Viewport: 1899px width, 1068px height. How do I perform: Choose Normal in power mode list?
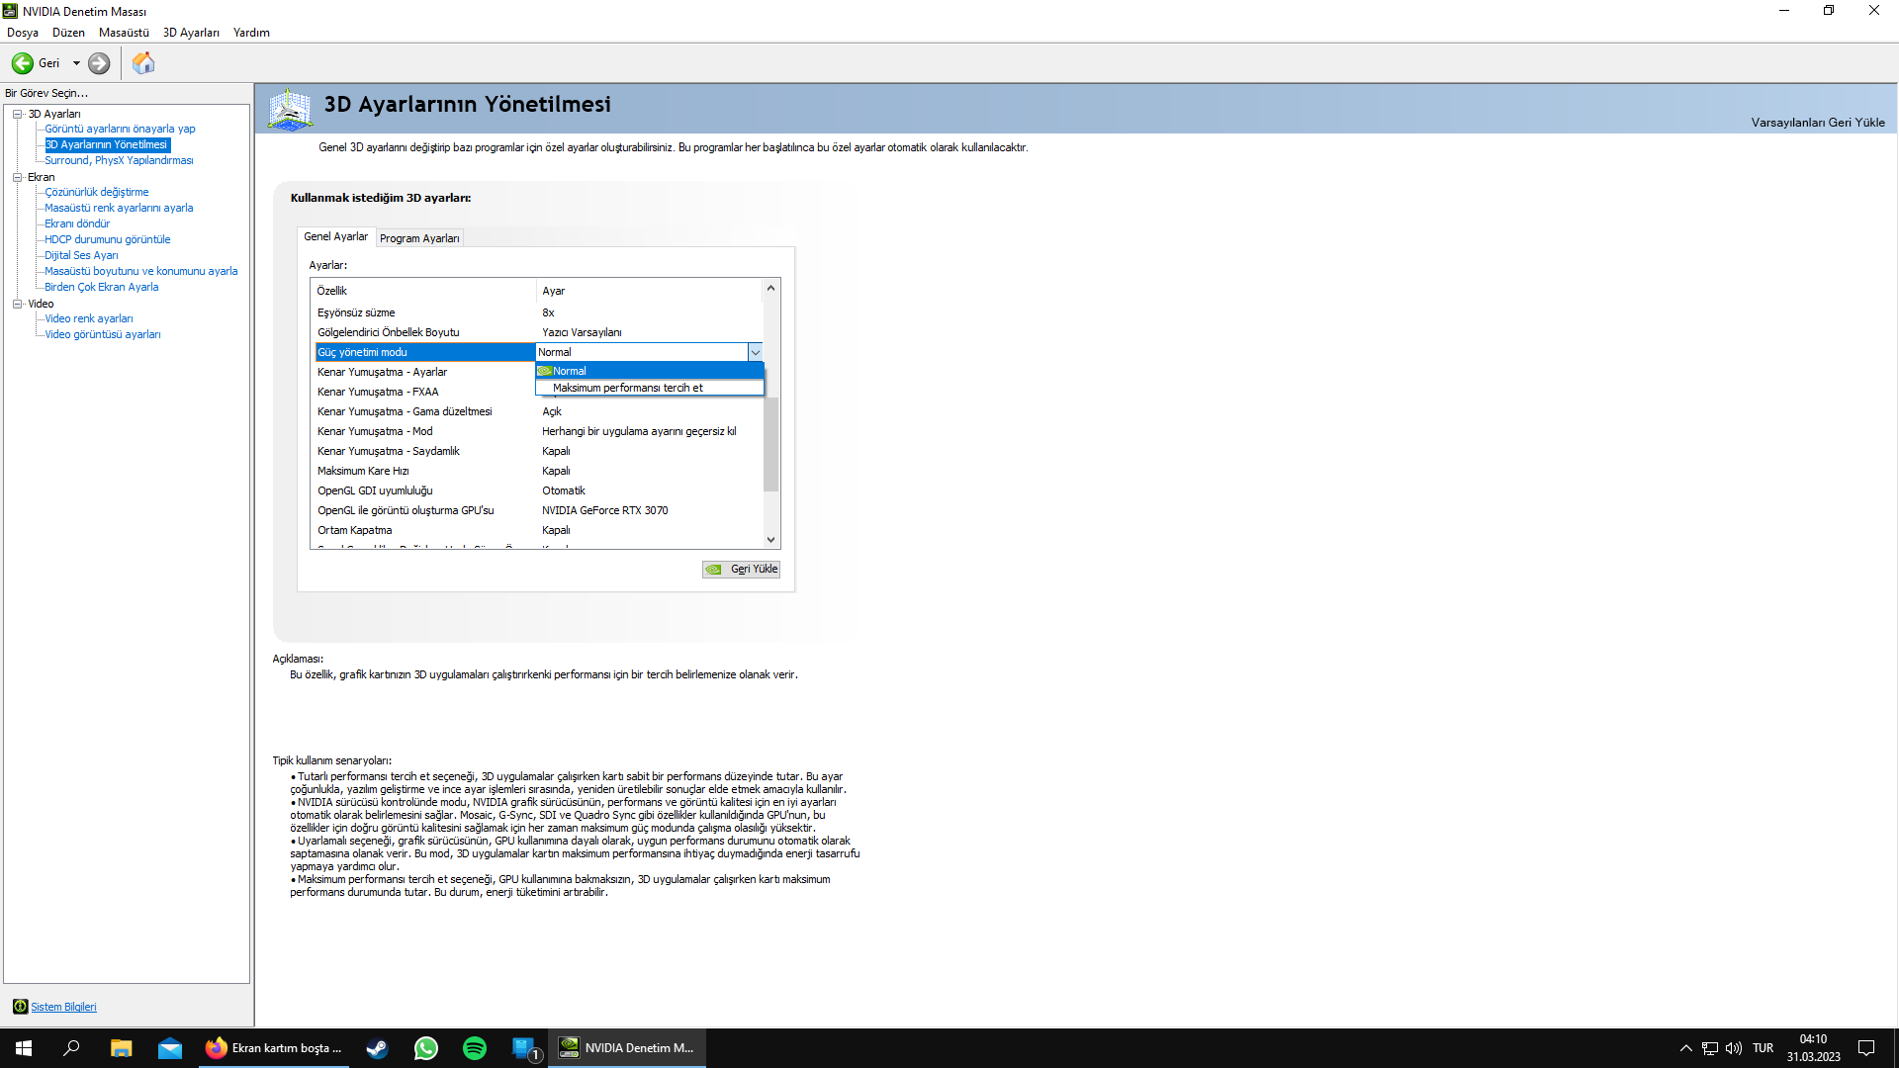(x=650, y=371)
